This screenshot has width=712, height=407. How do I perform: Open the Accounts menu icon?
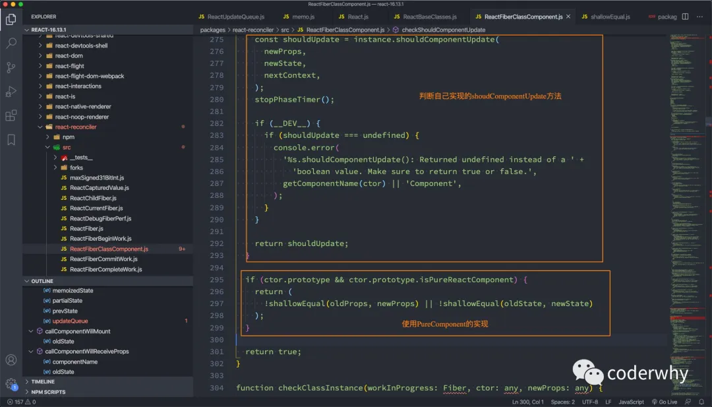11,360
